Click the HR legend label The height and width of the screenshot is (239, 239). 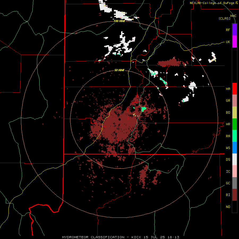(228, 124)
